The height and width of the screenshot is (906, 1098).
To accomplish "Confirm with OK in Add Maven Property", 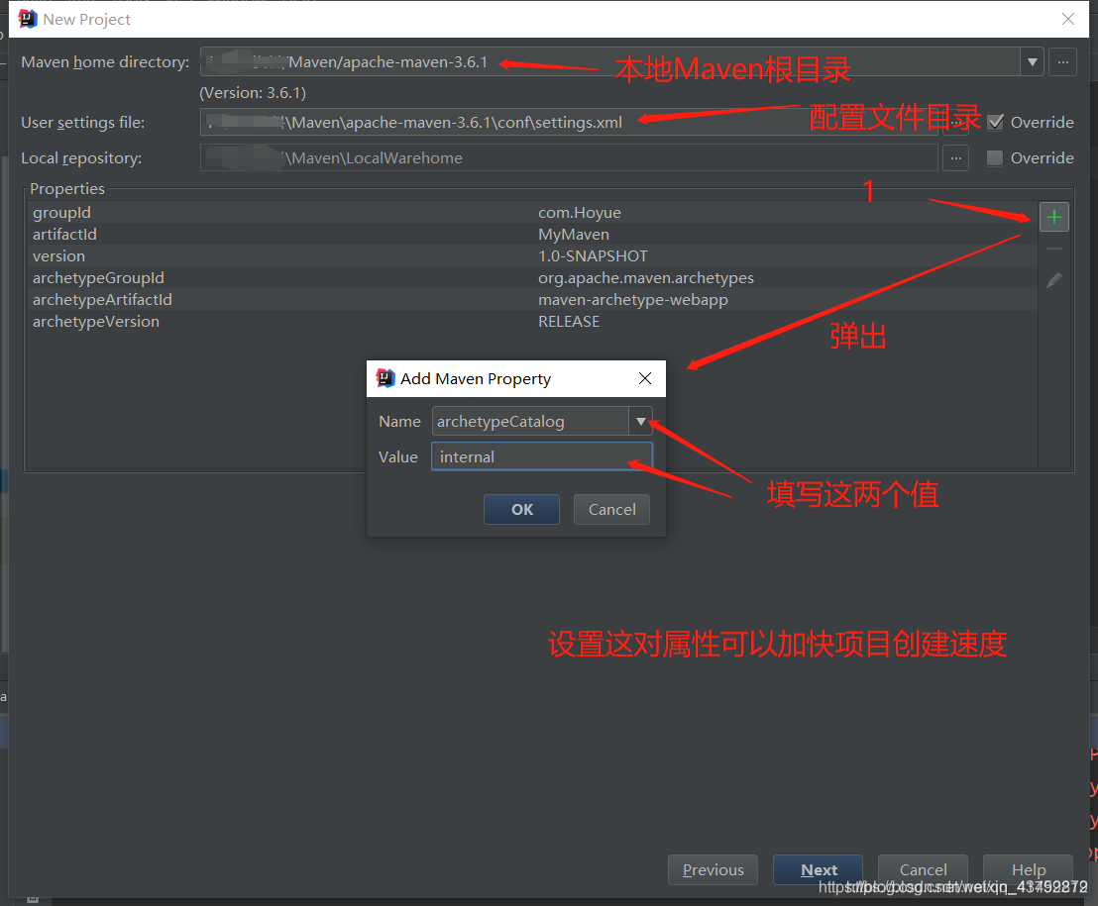I will tap(521, 509).
